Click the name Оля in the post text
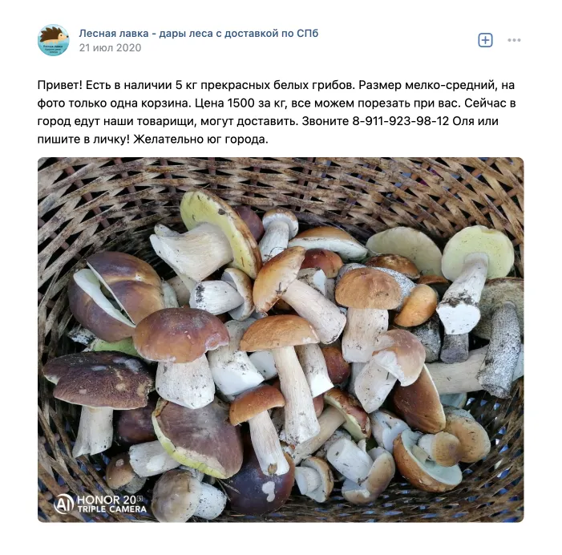The width and height of the screenshot is (562, 555). point(464,121)
